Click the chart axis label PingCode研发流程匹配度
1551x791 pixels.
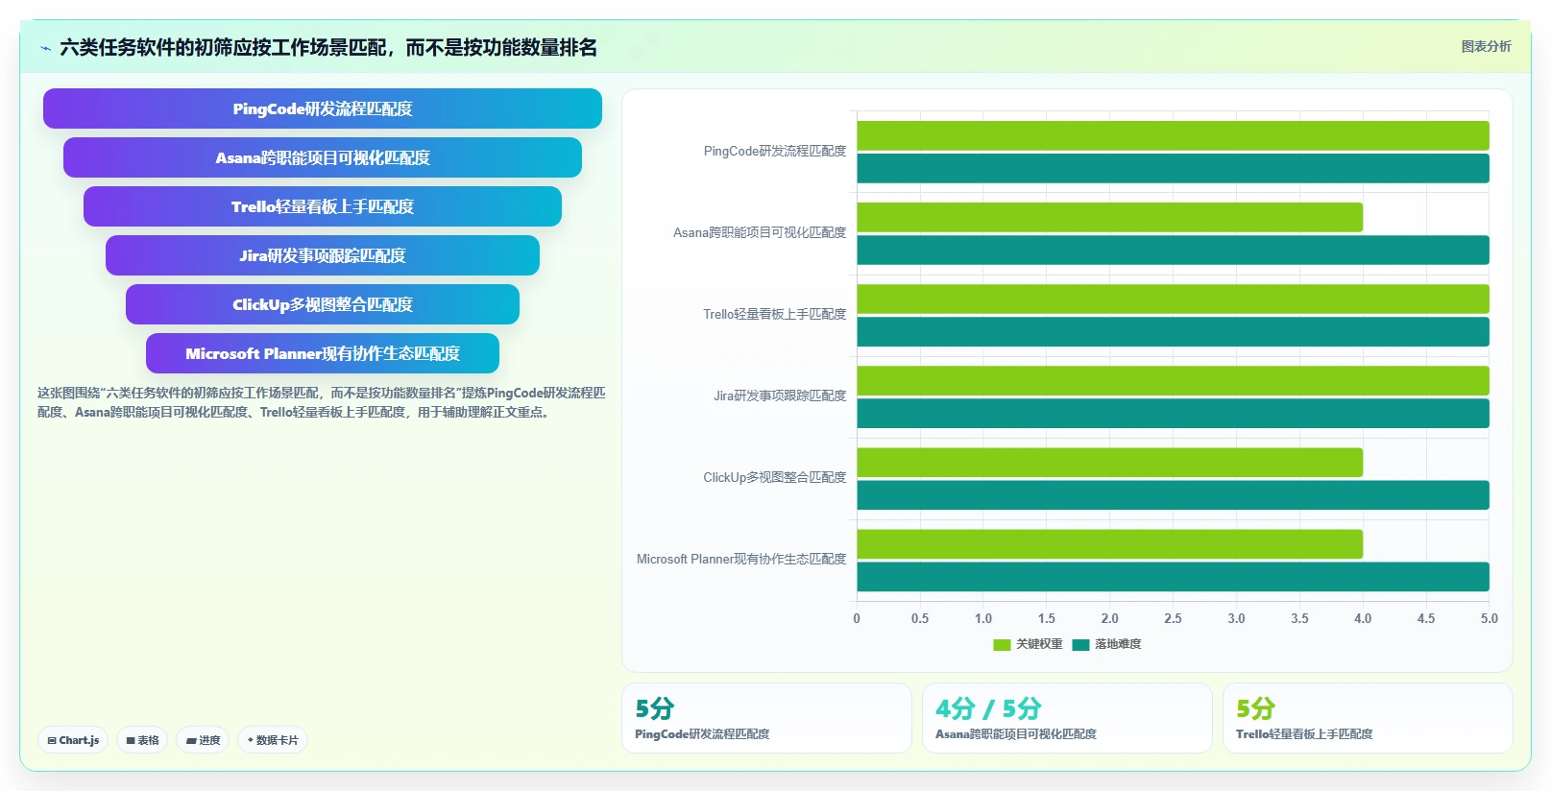775,151
